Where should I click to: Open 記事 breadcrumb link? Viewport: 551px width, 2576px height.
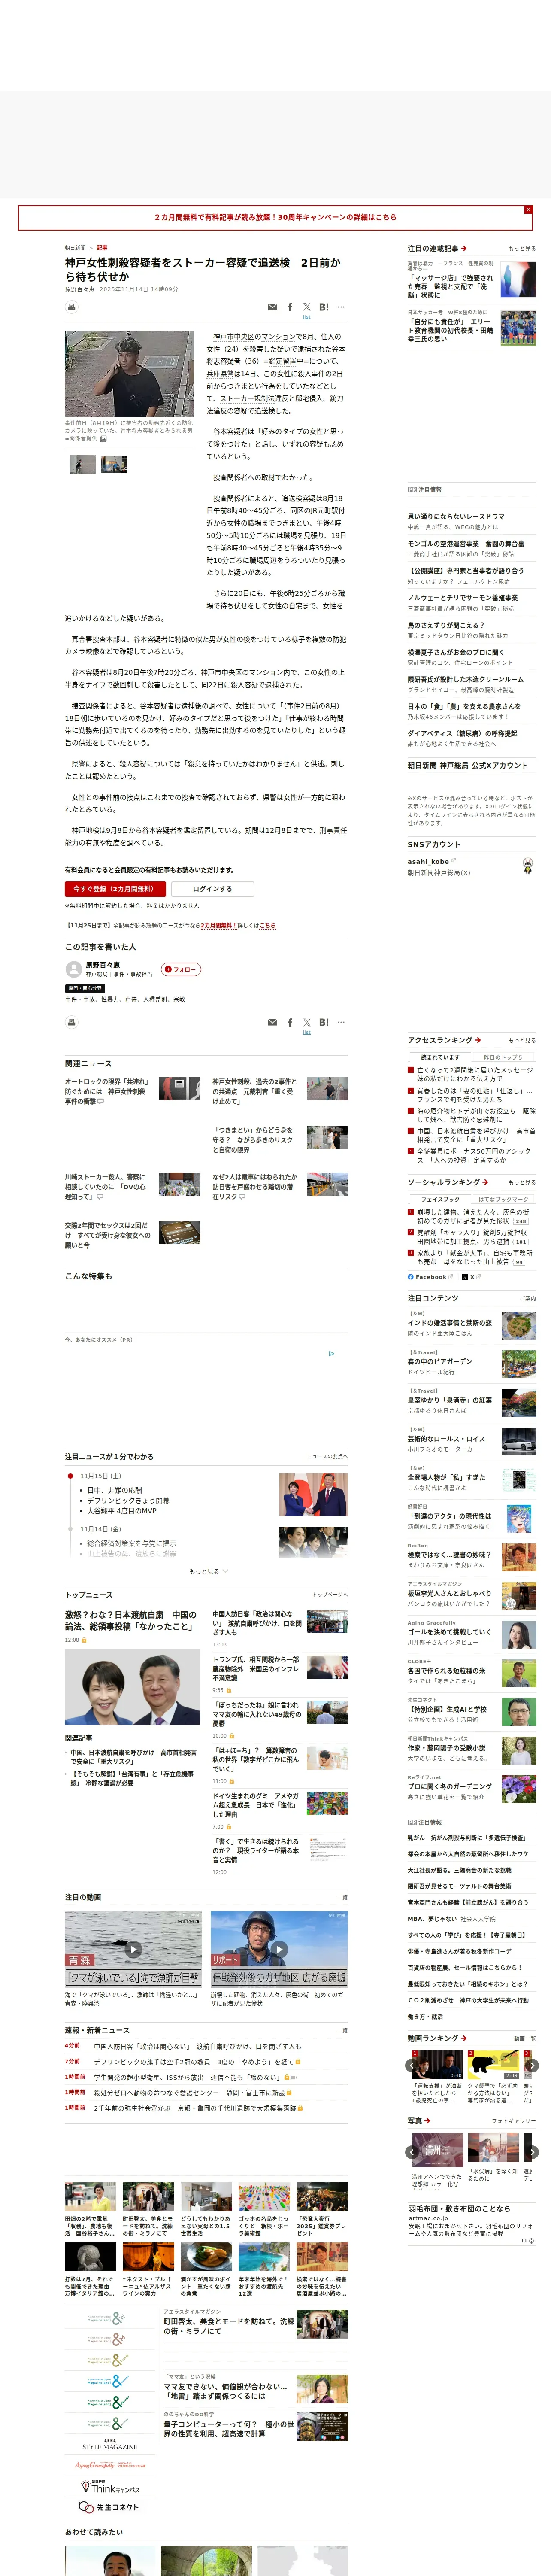click(102, 248)
